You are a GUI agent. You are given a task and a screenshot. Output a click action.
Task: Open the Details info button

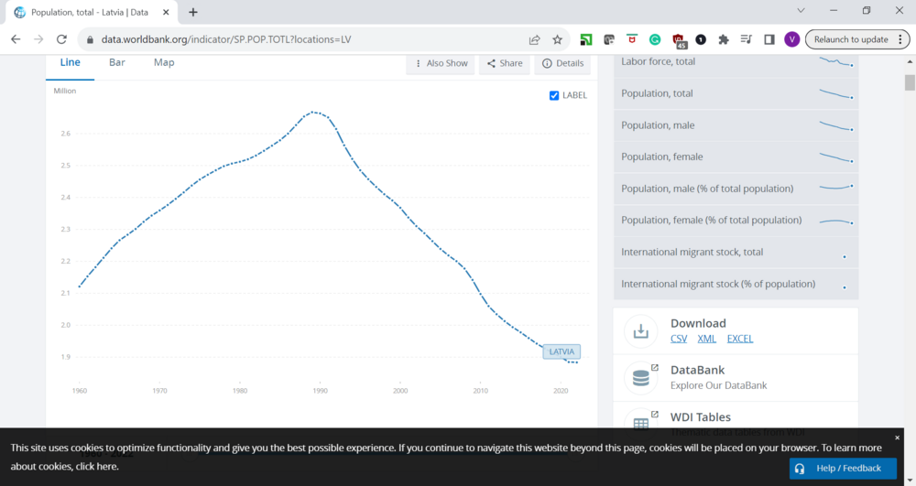click(562, 63)
